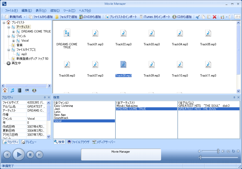Select Soundtrack in the genre list
Image resolution: width=242 pixels, height=169 pixels.
click(x=84, y=118)
